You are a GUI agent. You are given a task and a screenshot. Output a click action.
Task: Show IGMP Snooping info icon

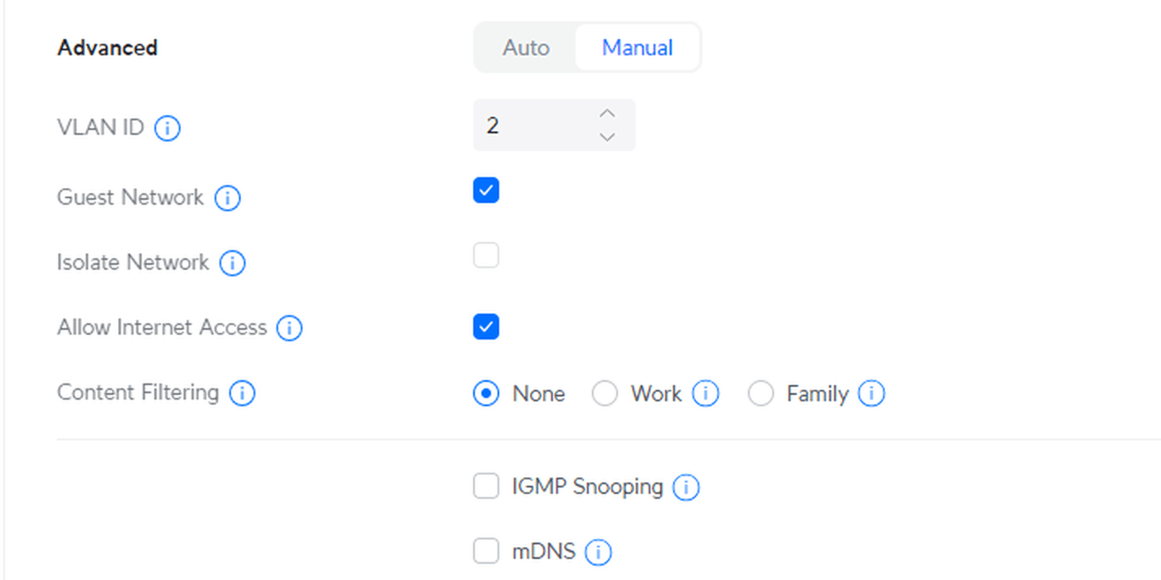tap(686, 487)
